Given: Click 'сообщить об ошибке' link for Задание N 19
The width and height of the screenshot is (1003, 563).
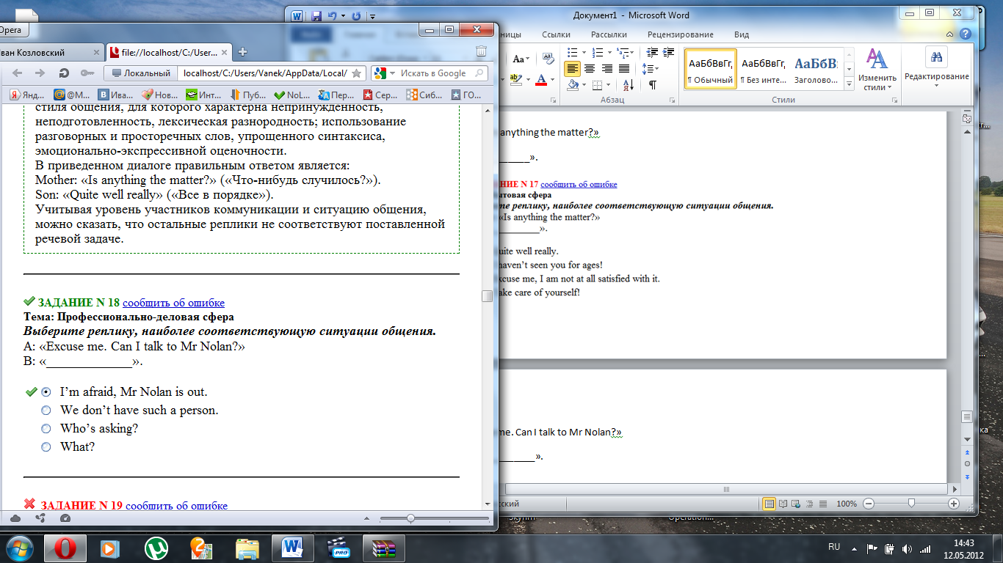Looking at the screenshot, I should point(176,505).
